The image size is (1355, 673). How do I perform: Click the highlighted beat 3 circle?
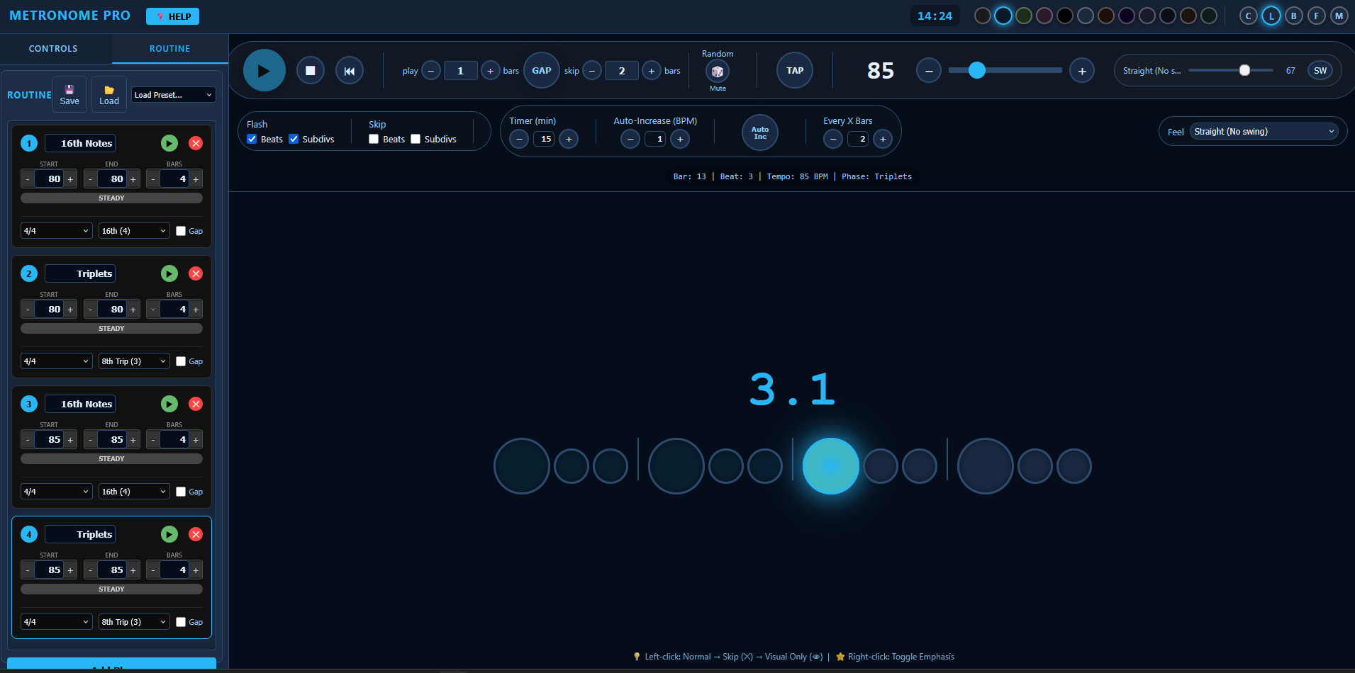tap(830, 466)
